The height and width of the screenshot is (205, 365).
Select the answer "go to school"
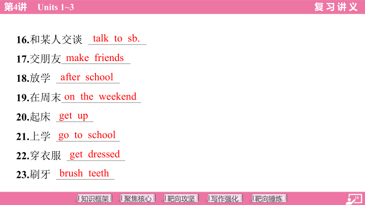click(87, 135)
